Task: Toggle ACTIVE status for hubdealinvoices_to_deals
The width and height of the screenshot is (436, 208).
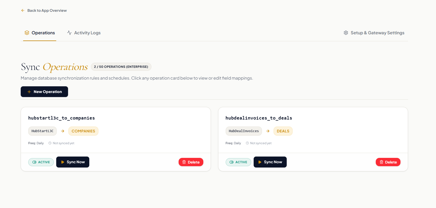Action: [x=238, y=162]
